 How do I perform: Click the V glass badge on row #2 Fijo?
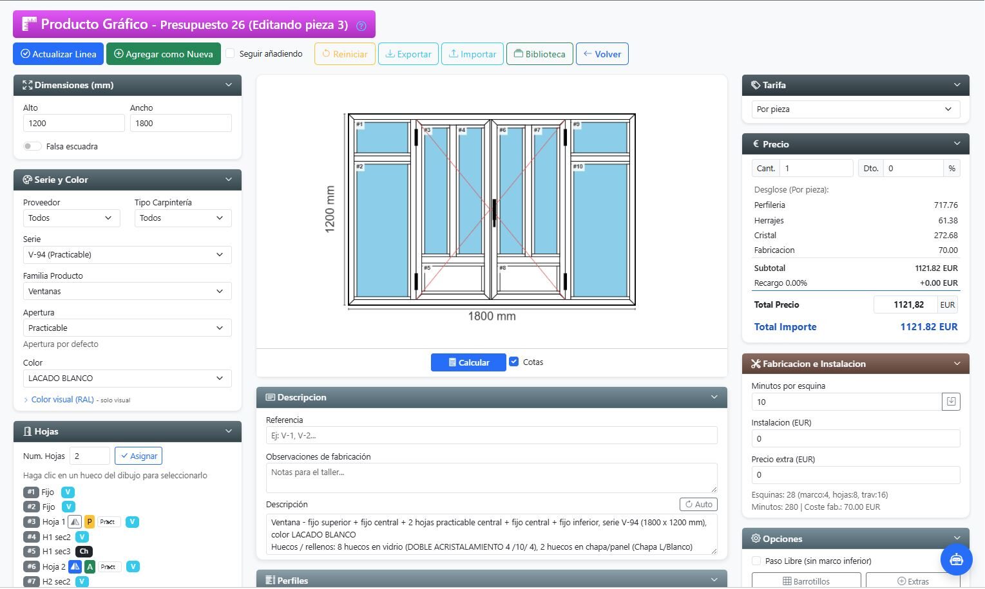click(68, 507)
